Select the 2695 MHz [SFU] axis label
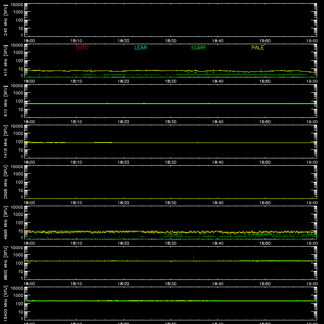Viewport: 324px width, 324px height. (5, 182)
